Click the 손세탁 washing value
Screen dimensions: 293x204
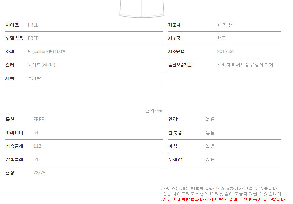coord(34,78)
